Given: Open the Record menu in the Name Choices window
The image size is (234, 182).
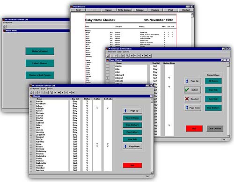Looking at the screenshot, I should (126, 51).
